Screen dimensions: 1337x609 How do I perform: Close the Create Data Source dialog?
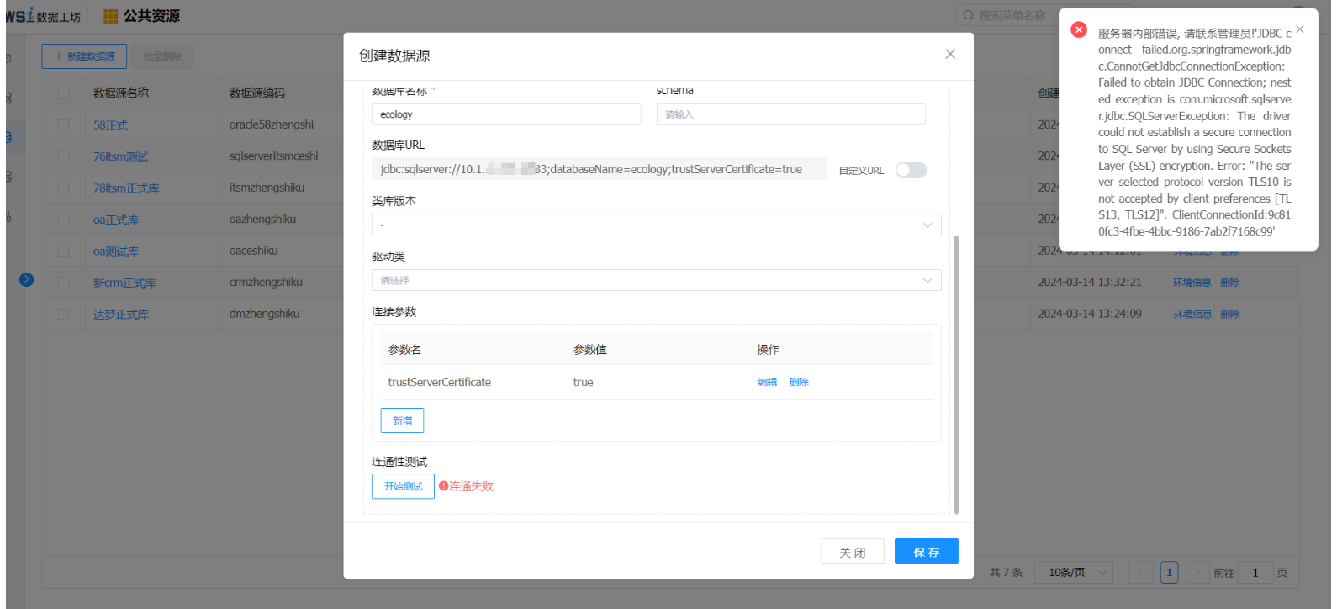950,55
